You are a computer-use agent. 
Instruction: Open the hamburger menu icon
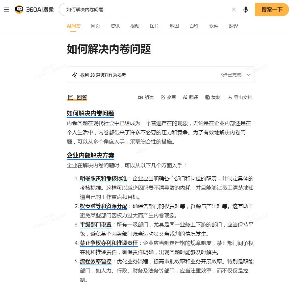click(x=7, y=10)
